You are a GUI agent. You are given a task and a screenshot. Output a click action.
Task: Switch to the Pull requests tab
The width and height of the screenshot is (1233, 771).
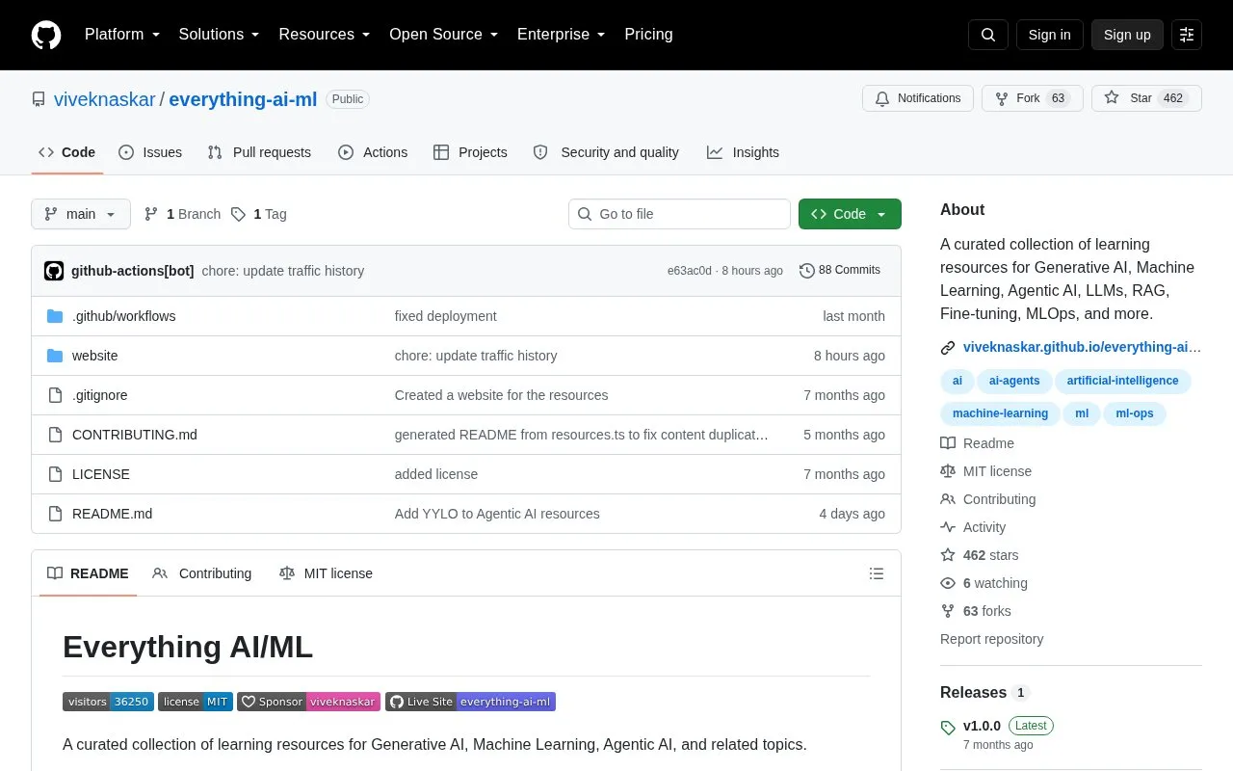point(259,152)
